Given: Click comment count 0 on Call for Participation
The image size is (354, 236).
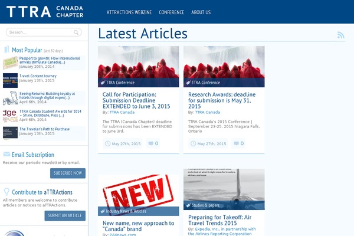Looking at the screenshot, I should pos(156,143).
